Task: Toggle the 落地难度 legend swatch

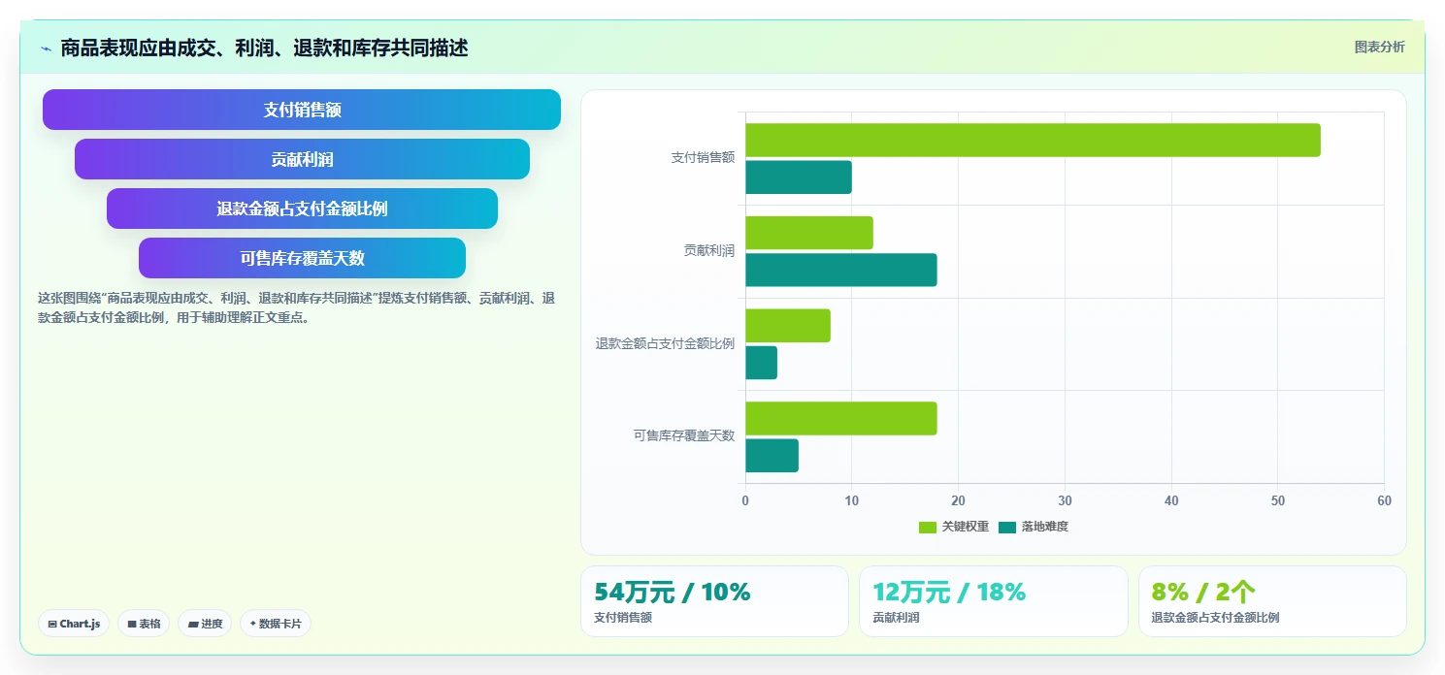Action: [x=1007, y=527]
